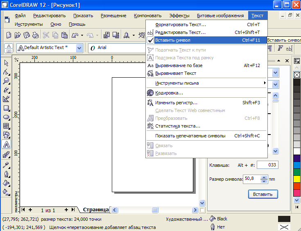Toggle the artistic/paragraph text frame button
This screenshot has width=301, height=231.
click(x=9, y=48)
